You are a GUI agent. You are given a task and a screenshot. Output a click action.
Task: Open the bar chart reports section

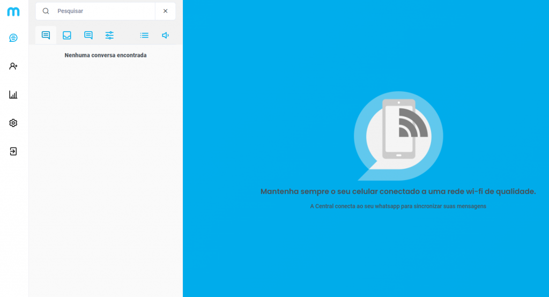click(x=13, y=95)
